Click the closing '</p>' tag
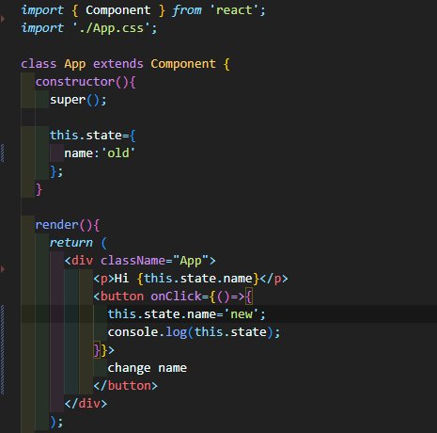 [273, 279]
